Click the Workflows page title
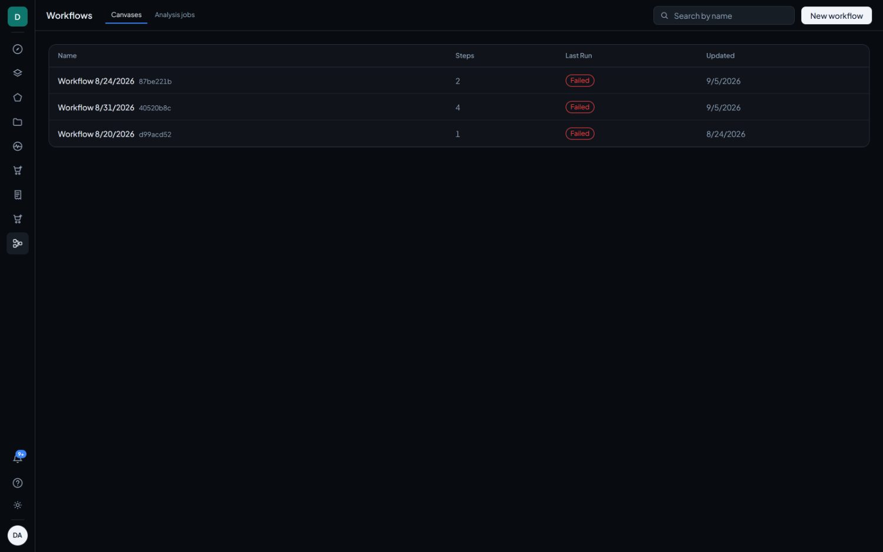883x552 pixels. click(69, 16)
